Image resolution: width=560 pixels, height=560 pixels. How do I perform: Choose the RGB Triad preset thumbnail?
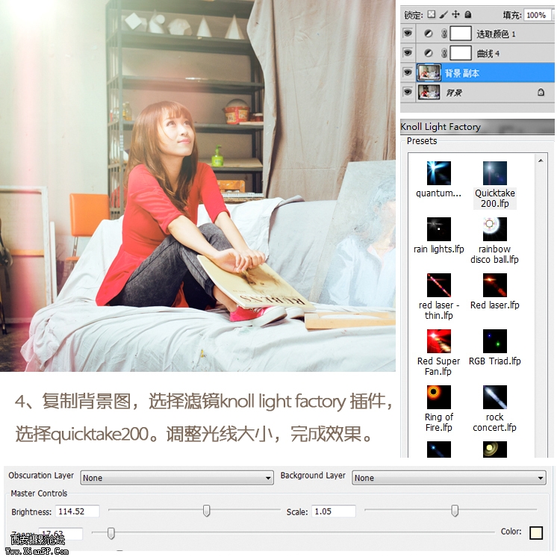(x=494, y=341)
